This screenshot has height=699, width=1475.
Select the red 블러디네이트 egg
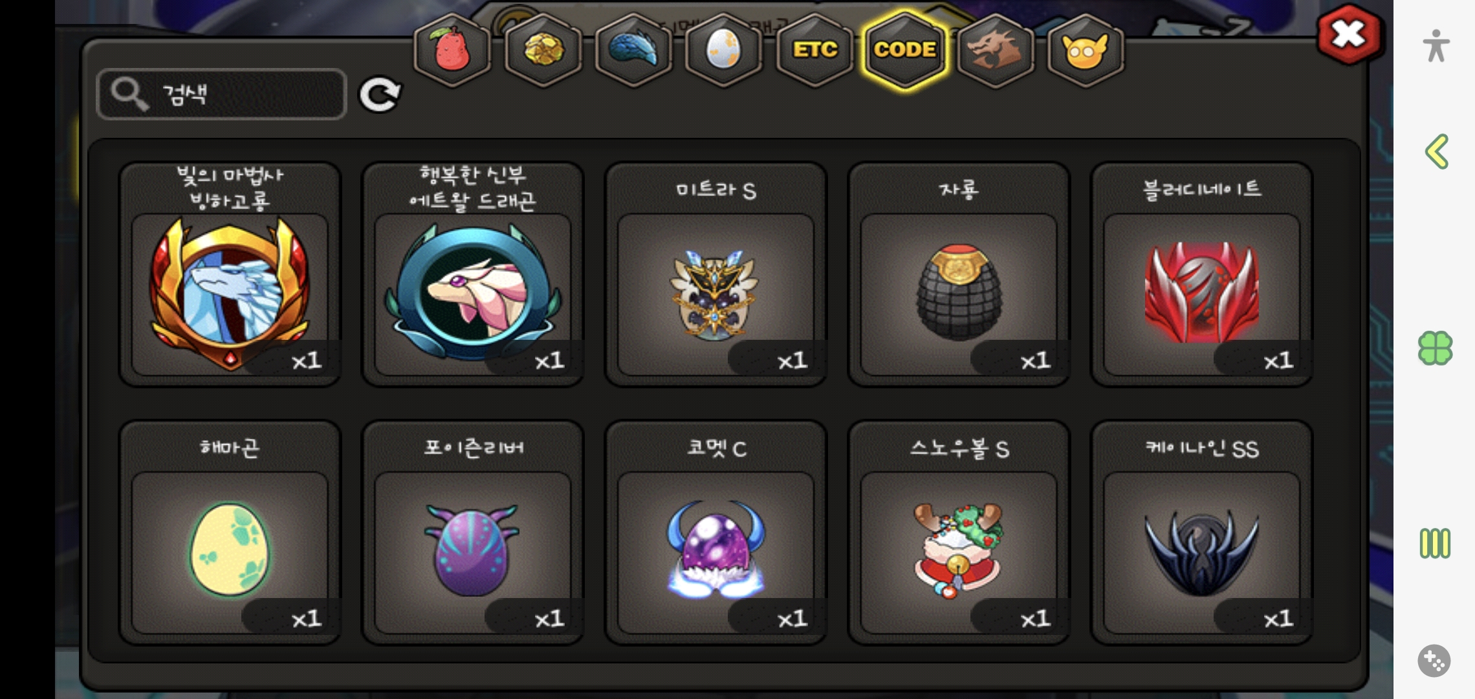[1202, 274]
